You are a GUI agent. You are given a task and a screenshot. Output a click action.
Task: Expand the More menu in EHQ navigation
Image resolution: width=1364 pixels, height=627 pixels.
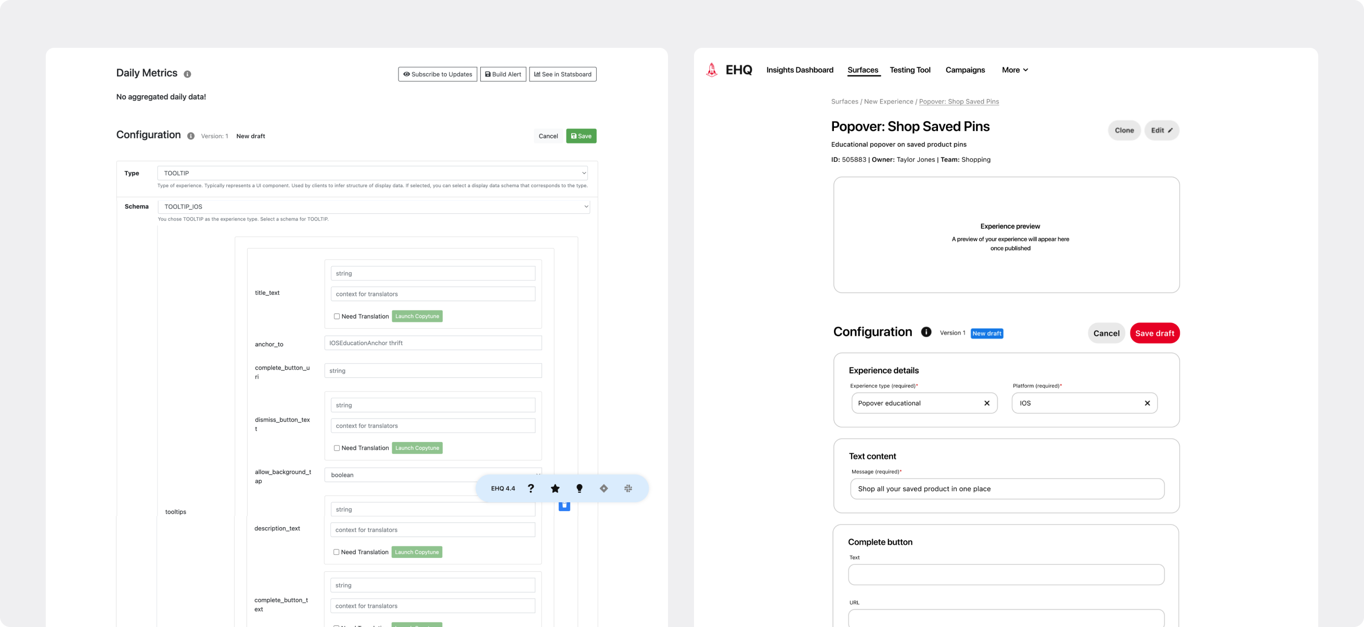point(1014,70)
